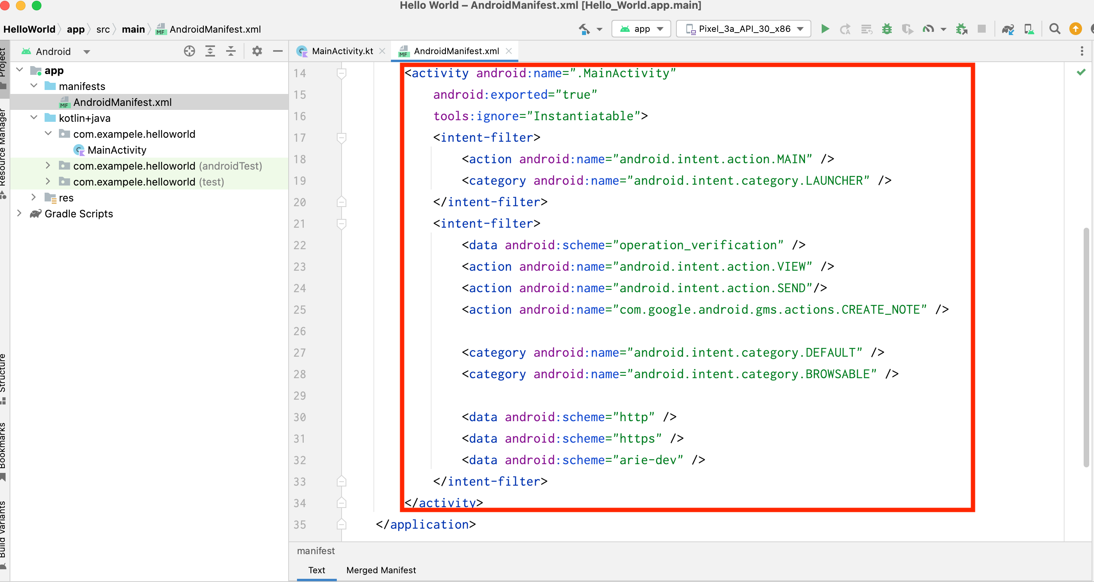Select MainActivity in project tree
This screenshot has height=582, width=1094.
(117, 150)
